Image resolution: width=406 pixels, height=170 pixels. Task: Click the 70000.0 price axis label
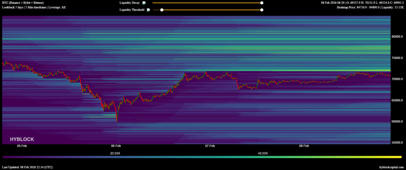coord(397,79)
